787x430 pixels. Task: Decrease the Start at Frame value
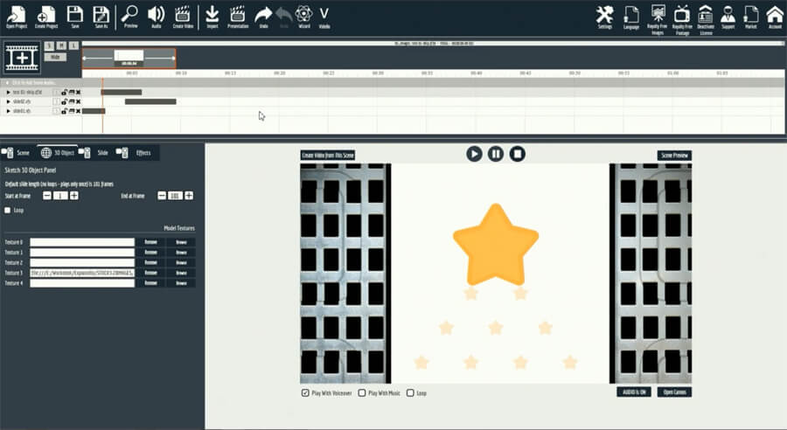coord(46,196)
